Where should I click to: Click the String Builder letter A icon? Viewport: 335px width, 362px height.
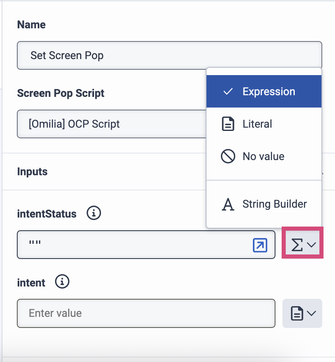[x=228, y=204]
